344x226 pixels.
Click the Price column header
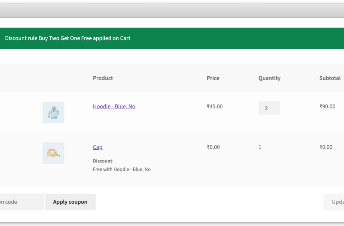tap(213, 78)
